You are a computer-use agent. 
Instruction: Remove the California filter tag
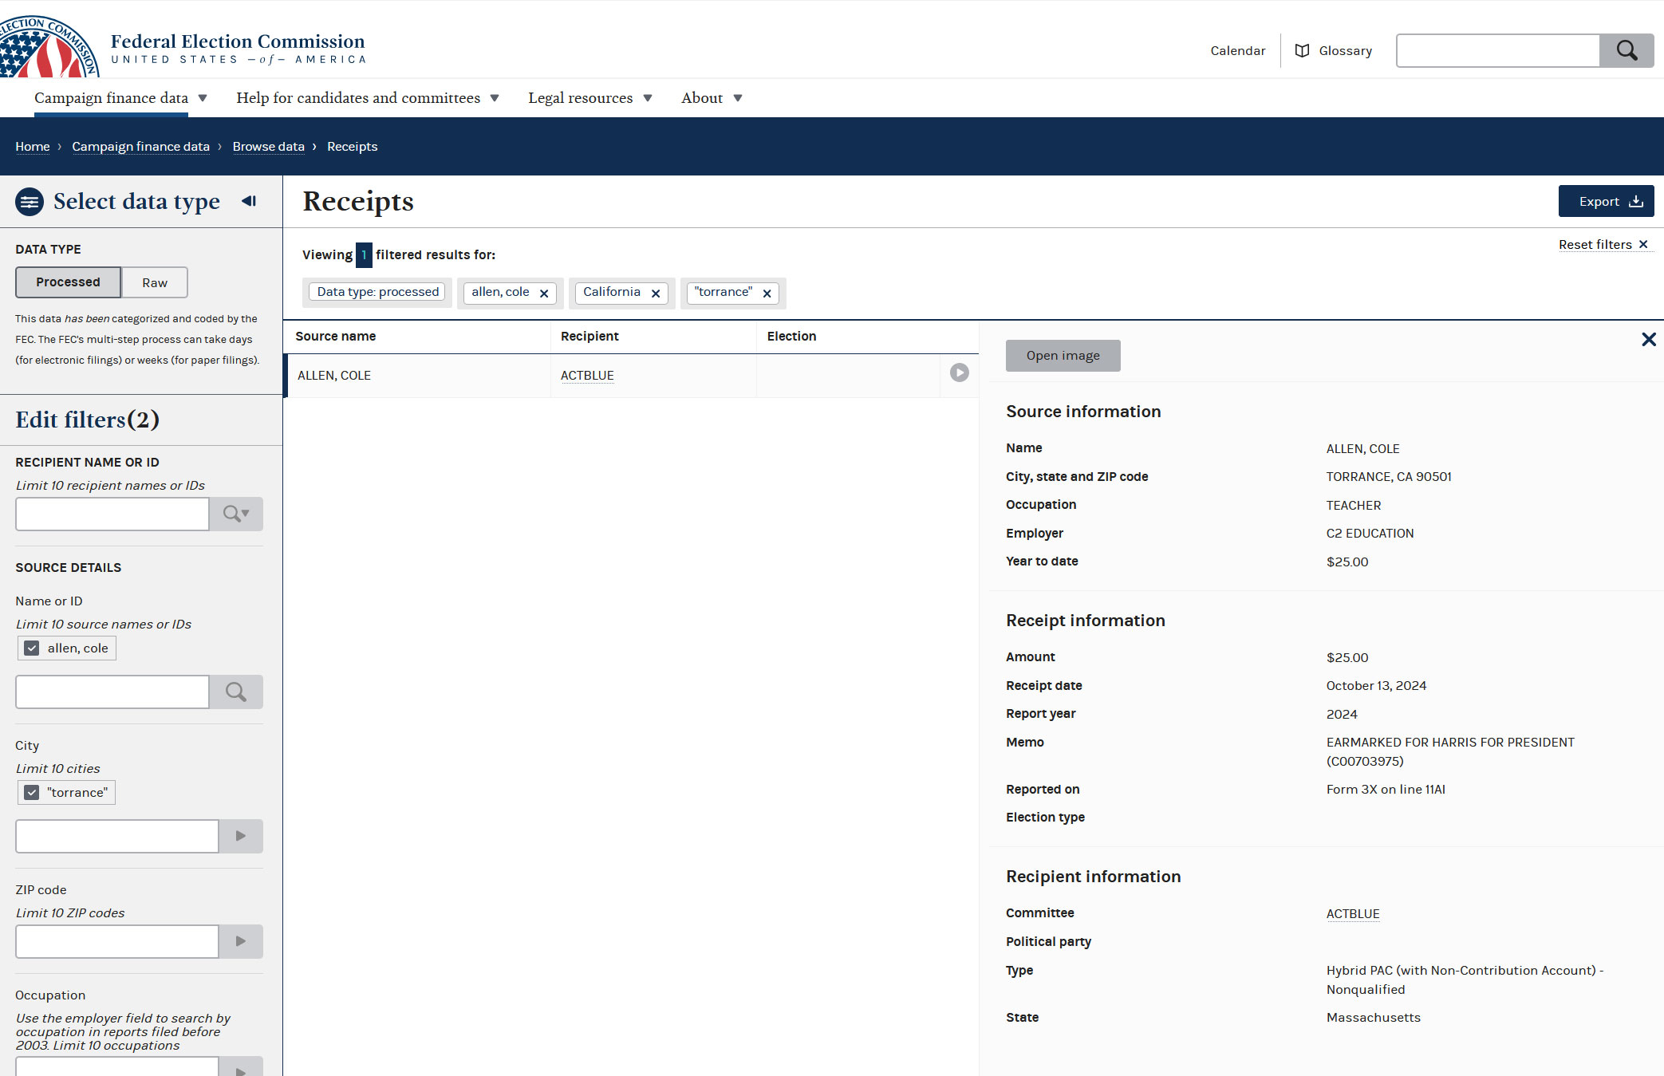point(656,294)
